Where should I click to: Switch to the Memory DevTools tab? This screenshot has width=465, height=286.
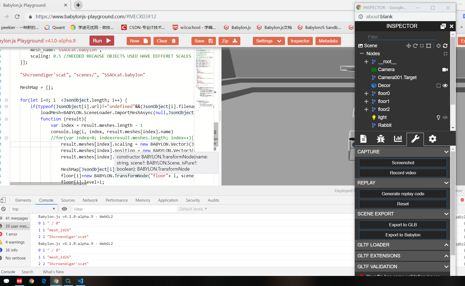click(143, 200)
